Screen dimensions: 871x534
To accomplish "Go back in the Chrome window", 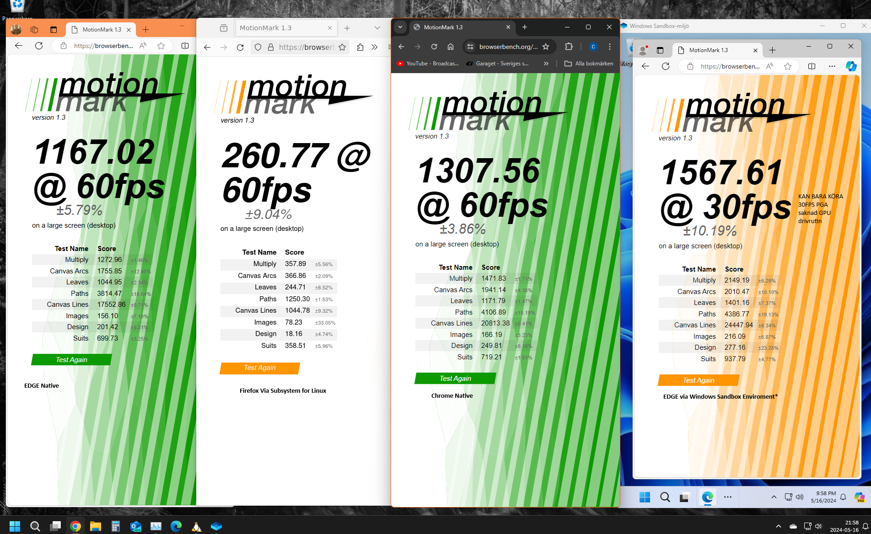I will tap(401, 47).
